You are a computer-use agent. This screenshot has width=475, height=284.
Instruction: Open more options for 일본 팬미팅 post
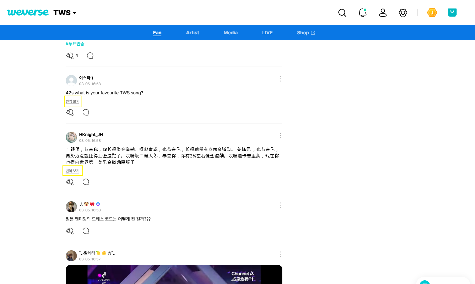tap(281, 205)
